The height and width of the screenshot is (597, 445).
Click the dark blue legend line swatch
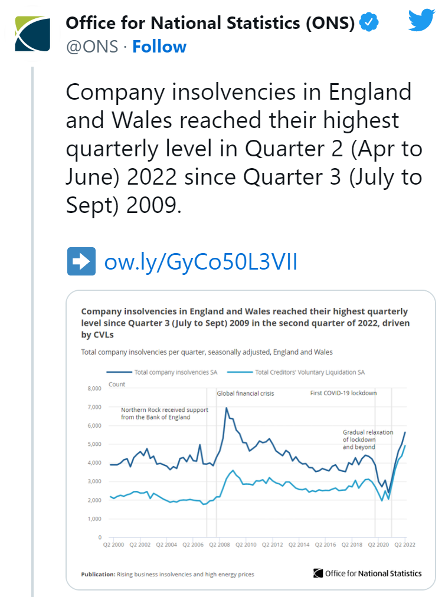pyautogui.click(x=119, y=372)
